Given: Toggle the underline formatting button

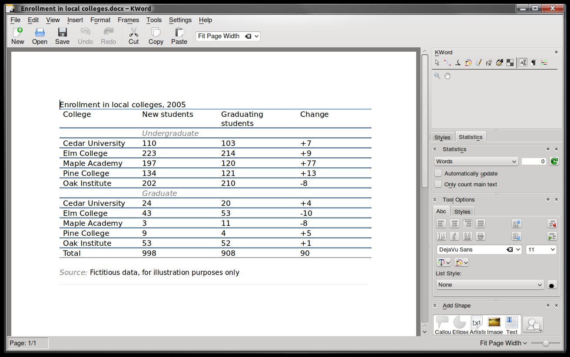Looking at the screenshot, I should (x=467, y=237).
